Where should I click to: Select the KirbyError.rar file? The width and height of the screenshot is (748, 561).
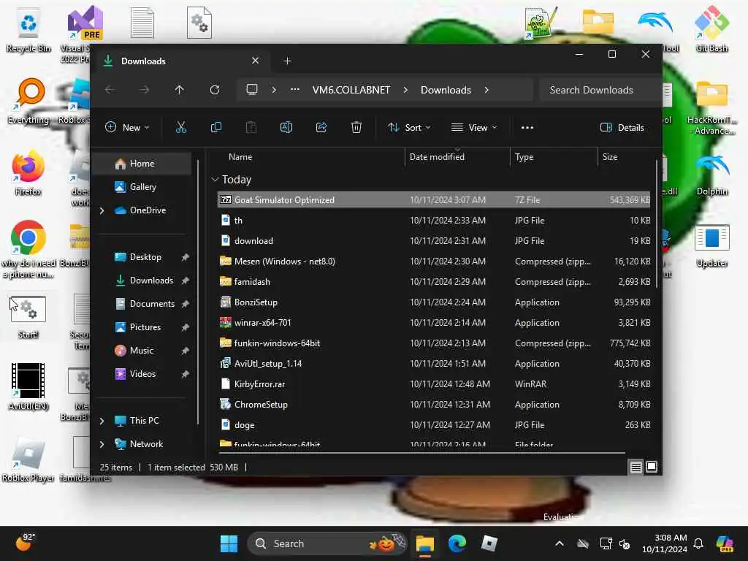coord(434,384)
